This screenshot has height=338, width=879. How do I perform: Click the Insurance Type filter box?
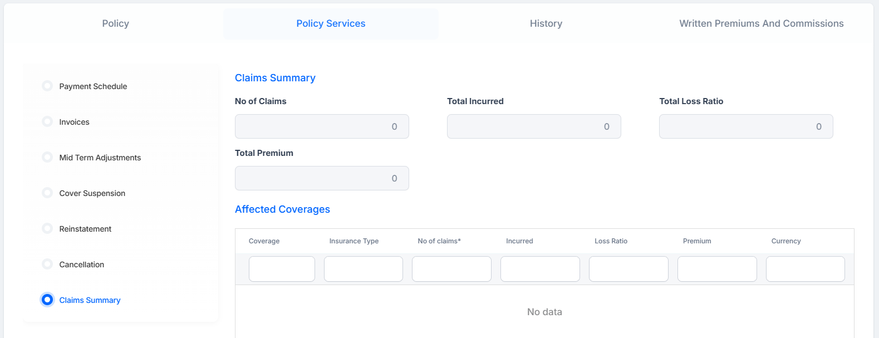click(364, 269)
